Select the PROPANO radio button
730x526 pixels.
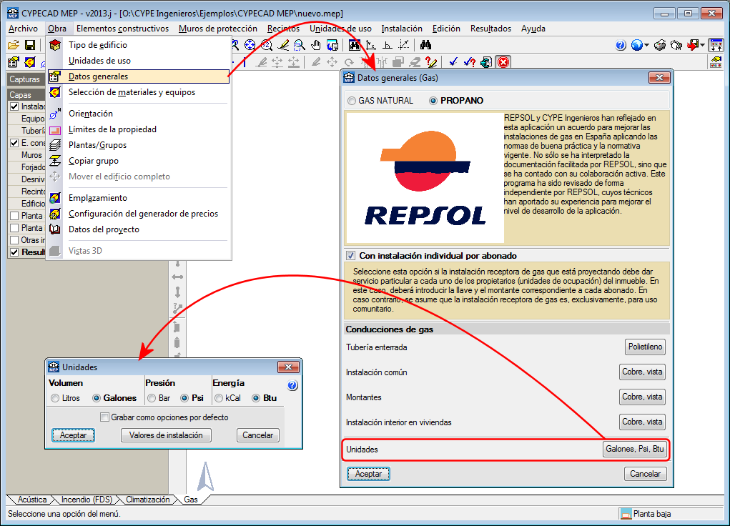456,101
